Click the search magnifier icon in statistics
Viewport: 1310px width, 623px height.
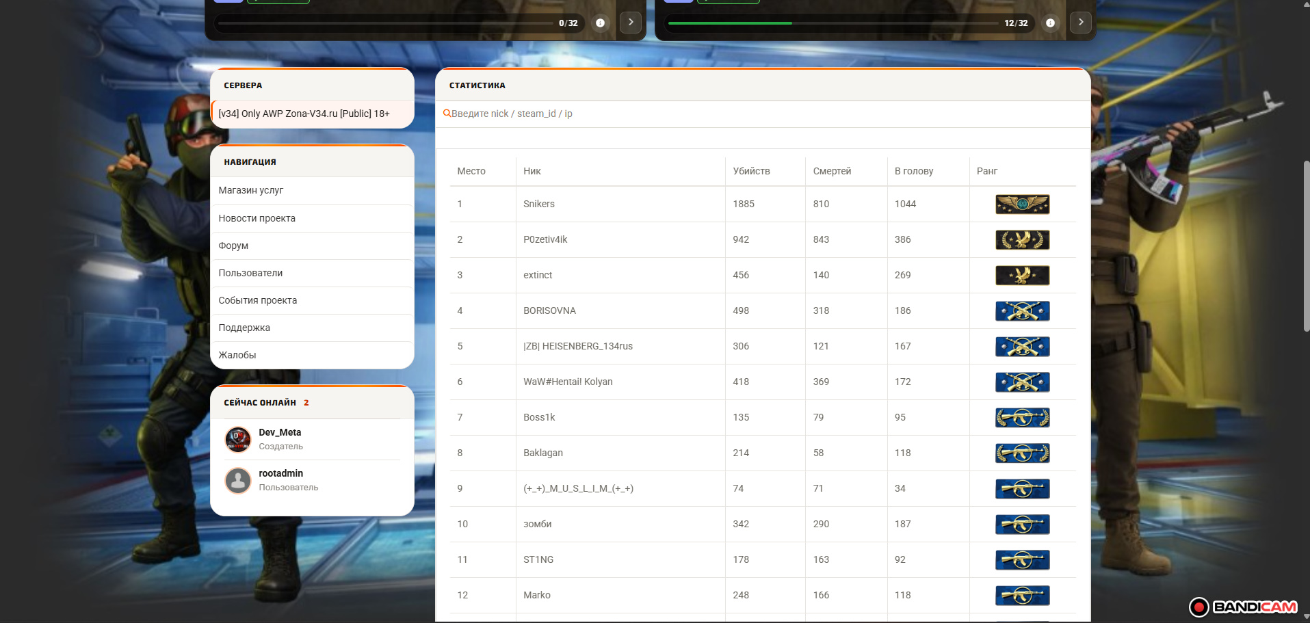point(447,114)
